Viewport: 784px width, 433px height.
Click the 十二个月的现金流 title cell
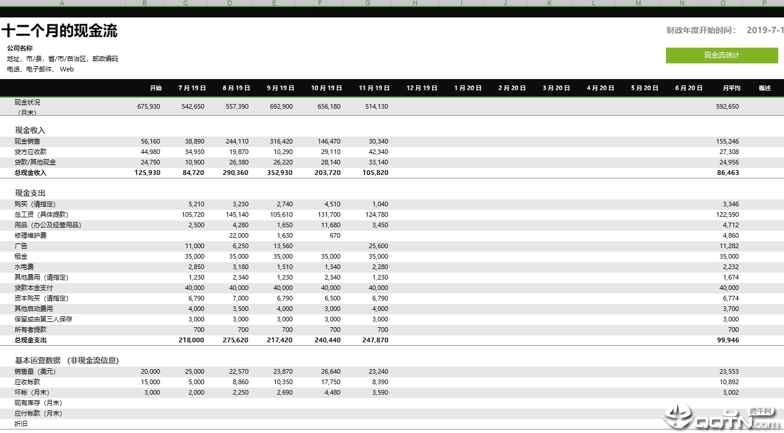(x=59, y=31)
